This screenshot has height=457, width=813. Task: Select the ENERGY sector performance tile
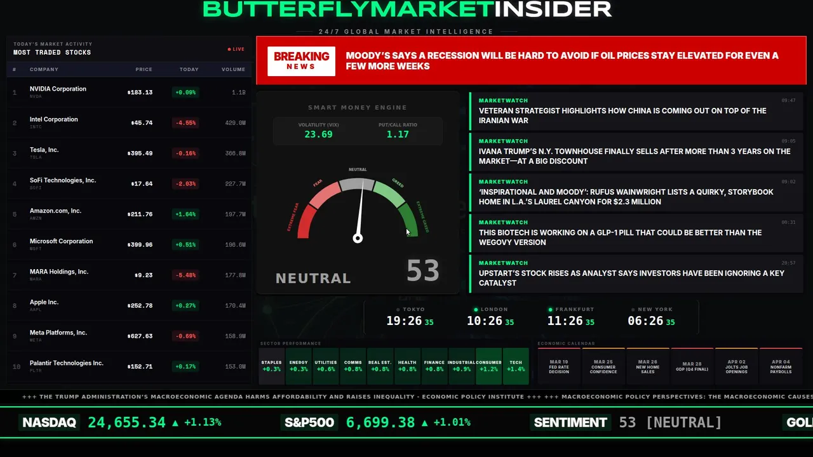pos(299,366)
